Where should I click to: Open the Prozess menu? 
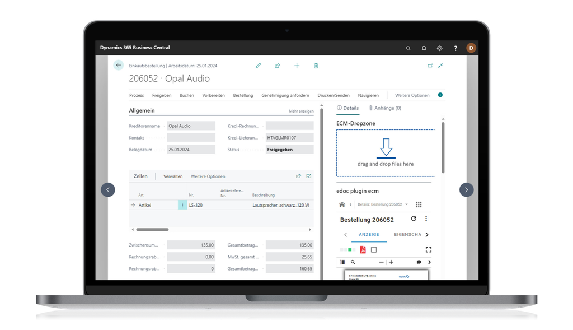(x=137, y=95)
